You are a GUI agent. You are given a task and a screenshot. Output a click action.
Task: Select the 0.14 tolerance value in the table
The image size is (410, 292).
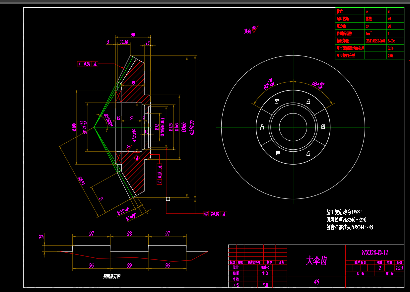390,48
